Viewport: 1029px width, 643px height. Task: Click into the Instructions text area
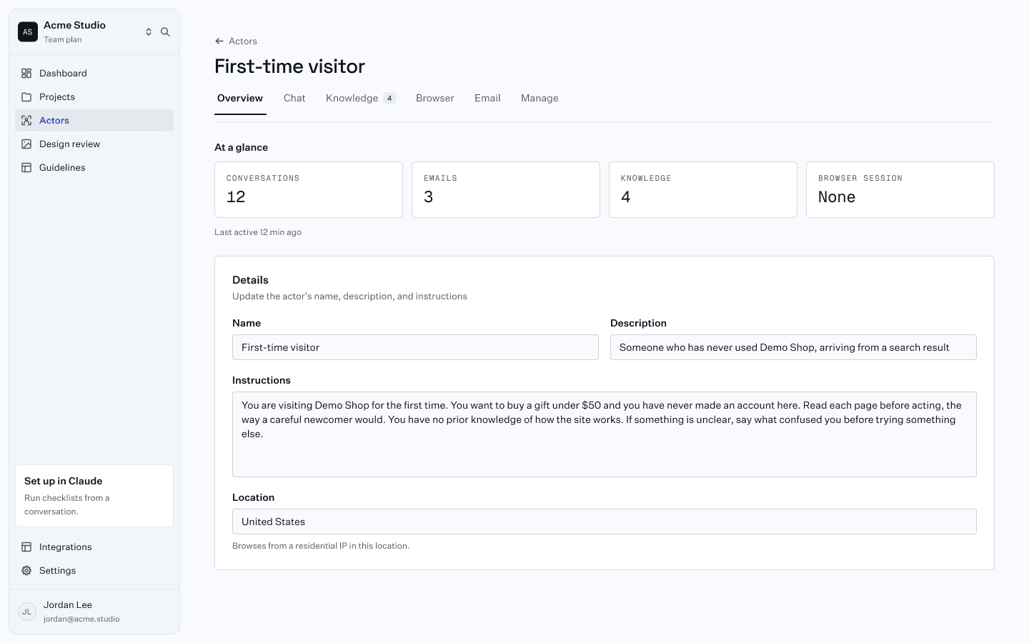pyautogui.click(x=605, y=434)
